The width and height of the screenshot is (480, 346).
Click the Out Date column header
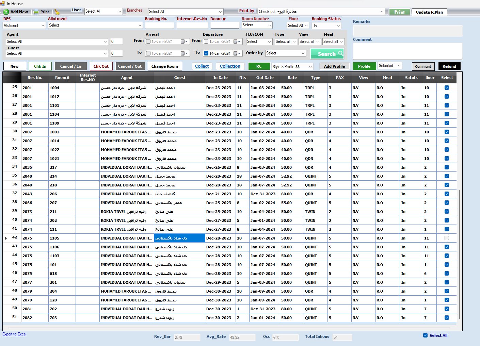coord(265,78)
